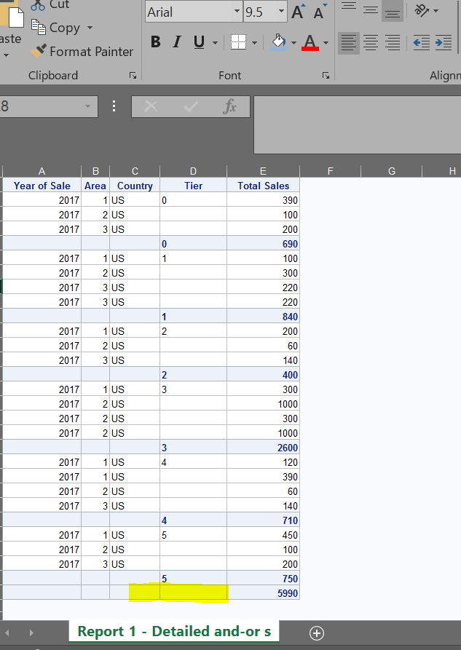Viewport: 461px width, 650px height.
Task: Select the Report 1 sheet tab
Action: click(174, 631)
